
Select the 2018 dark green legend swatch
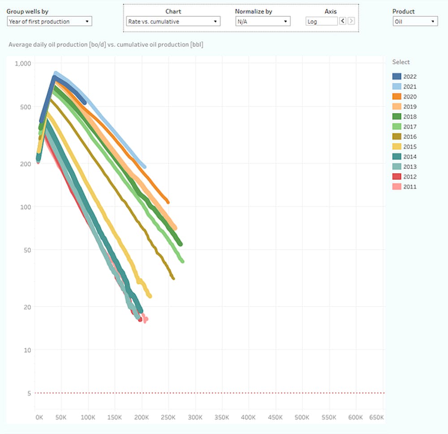396,116
